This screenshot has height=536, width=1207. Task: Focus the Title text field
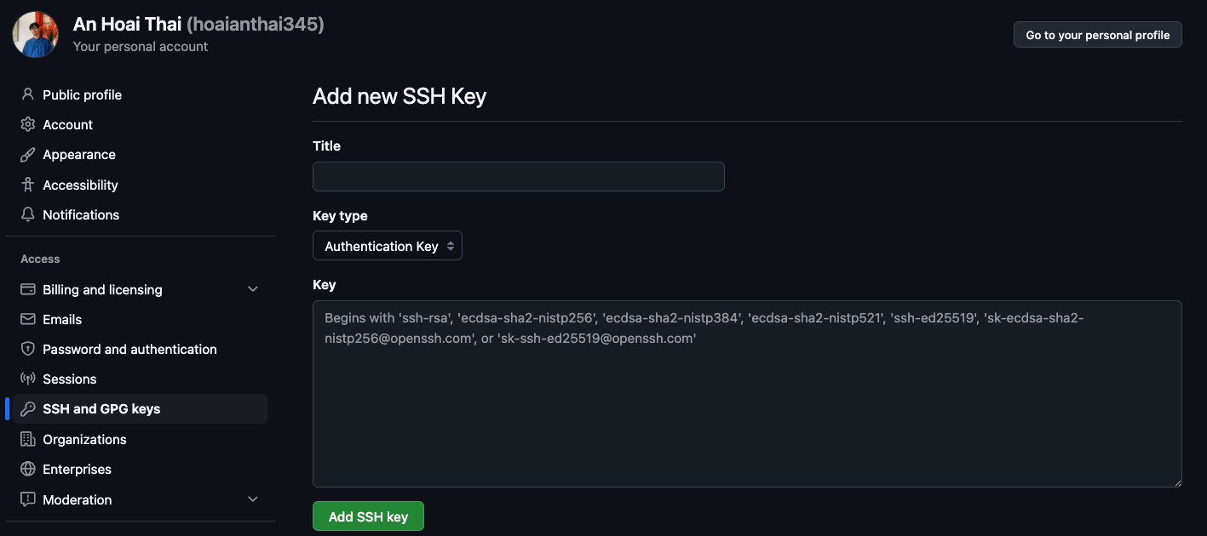point(518,177)
